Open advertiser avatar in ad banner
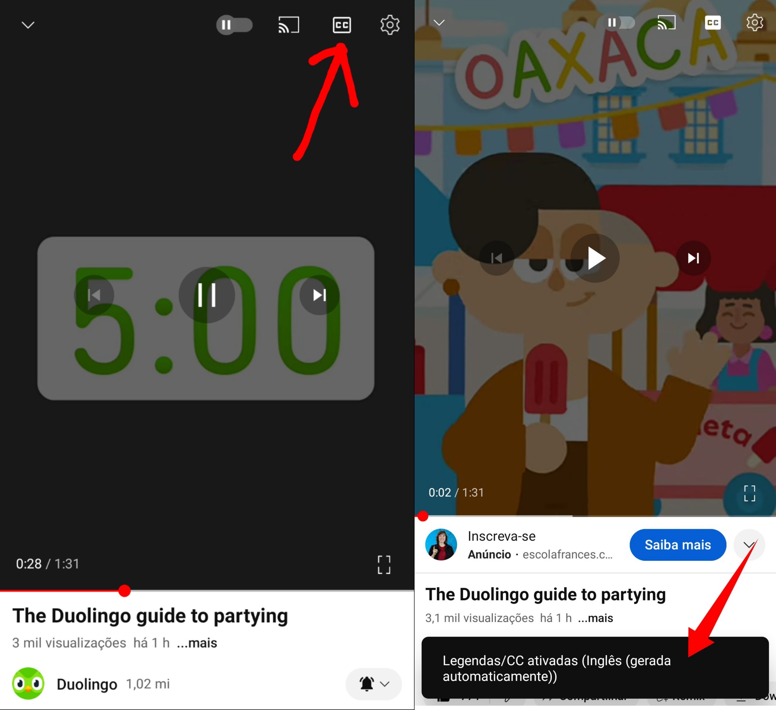Screen dimensions: 776x710 [x=441, y=545]
